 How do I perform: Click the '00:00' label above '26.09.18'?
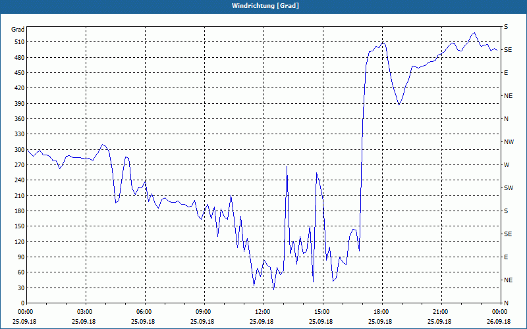pos(500,311)
